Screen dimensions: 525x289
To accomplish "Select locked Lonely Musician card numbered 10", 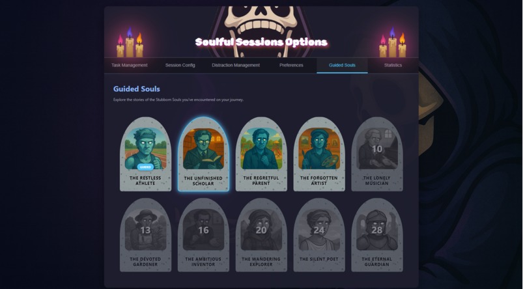I will [377, 154].
